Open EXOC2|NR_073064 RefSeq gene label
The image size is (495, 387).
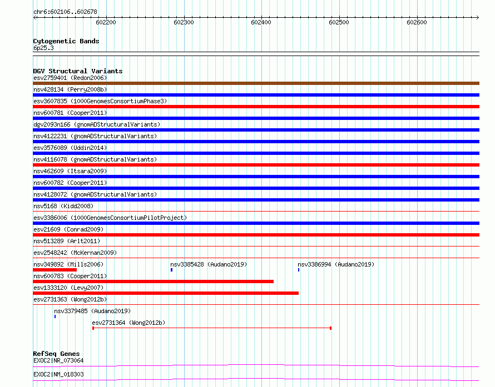pos(58,360)
